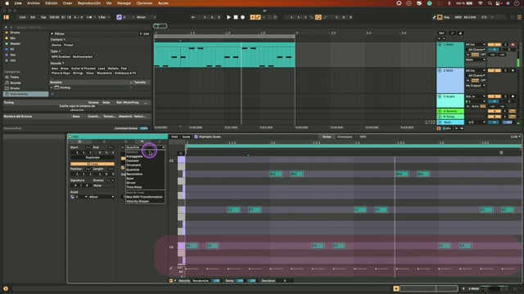Click the Duplicate button in clip panel

point(93,158)
